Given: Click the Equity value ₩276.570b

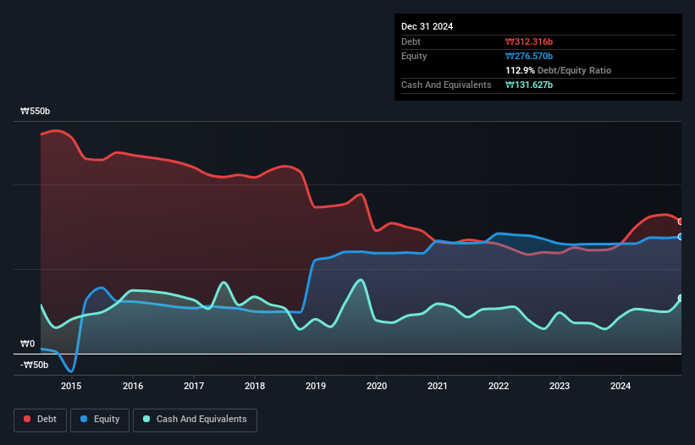Looking at the screenshot, I should pyautogui.click(x=529, y=56).
